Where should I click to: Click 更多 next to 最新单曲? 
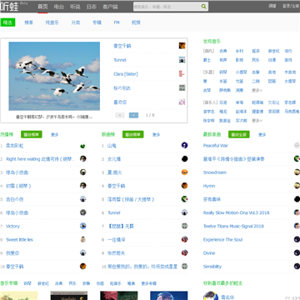coord(262,134)
